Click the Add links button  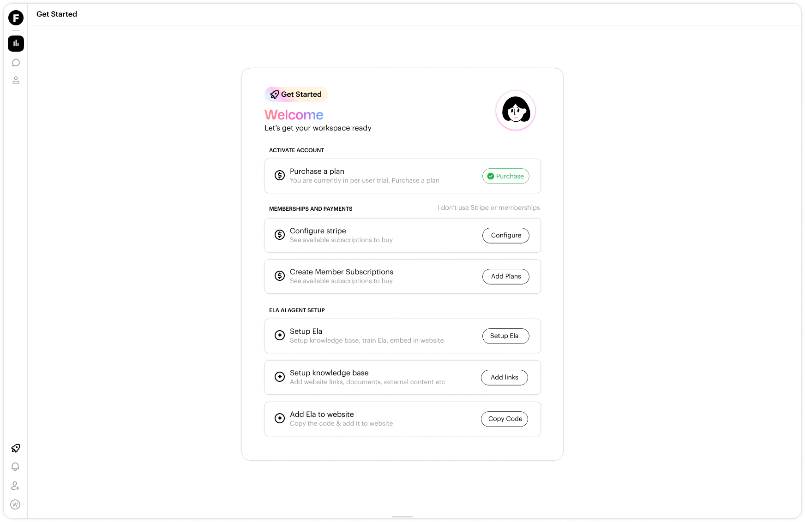click(x=505, y=377)
